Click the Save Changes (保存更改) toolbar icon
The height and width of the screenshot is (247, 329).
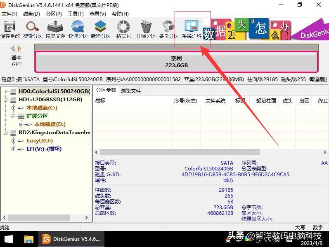tap(10, 30)
